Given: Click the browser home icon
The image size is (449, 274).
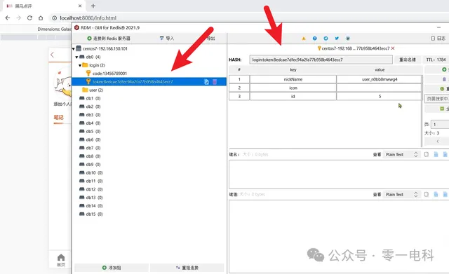Looking at the screenshot, I should pyautogui.click(x=41, y=18).
